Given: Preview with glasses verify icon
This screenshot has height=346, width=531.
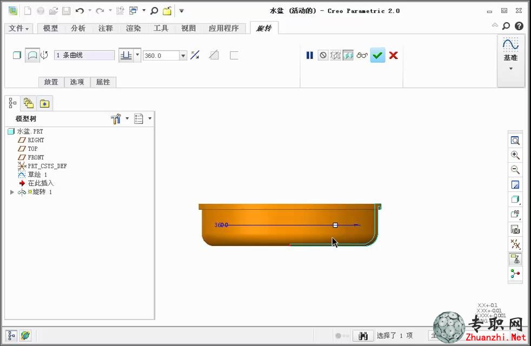Looking at the screenshot, I should tap(362, 55).
